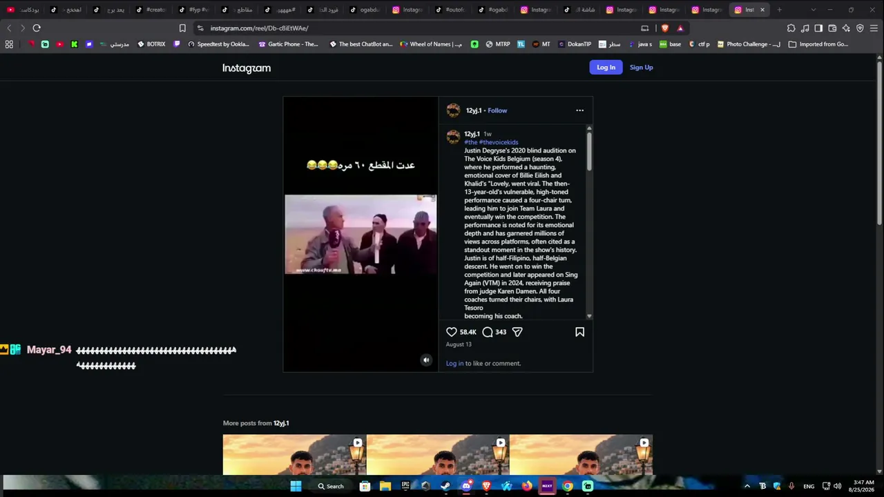Switch to the #outofc TikTok tab
The image size is (884, 497).
pos(451,10)
